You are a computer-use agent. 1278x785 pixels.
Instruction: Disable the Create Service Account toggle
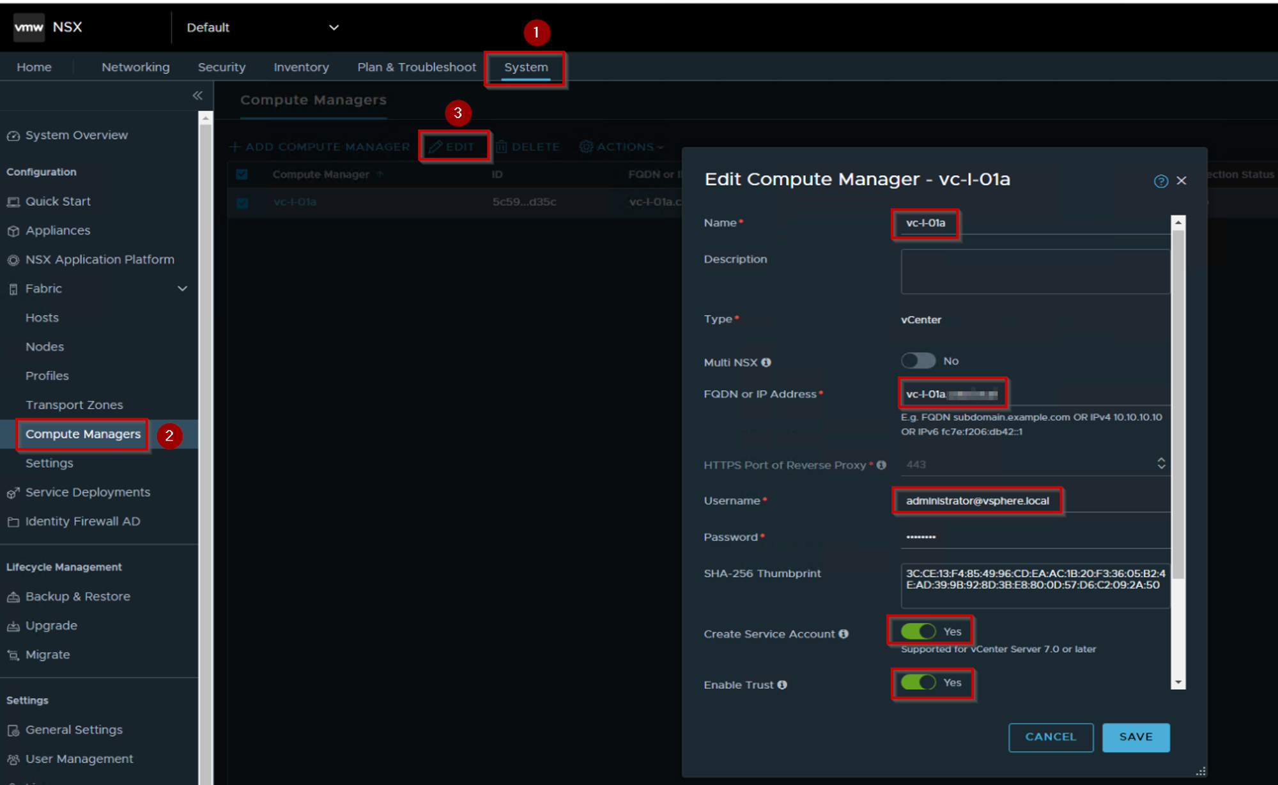click(x=918, y=632)
